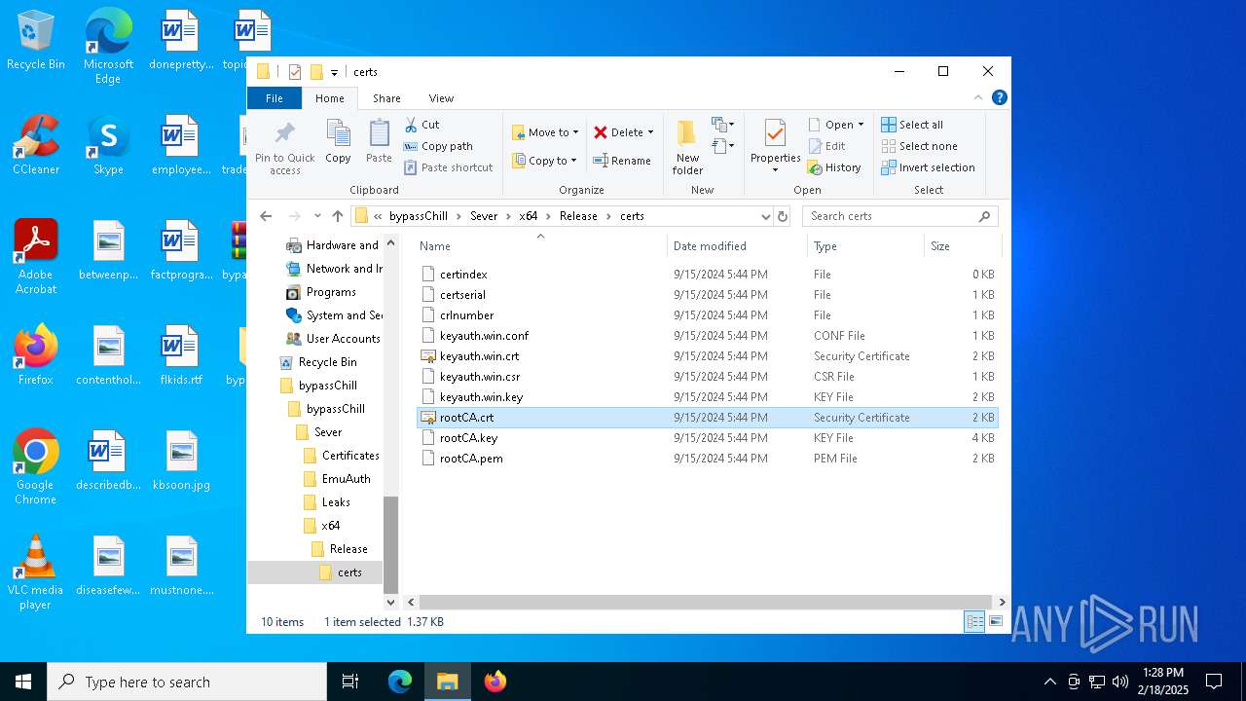
Task: Click Select none in ribbon
Action: pyautogui.click(x=919, y=146)
